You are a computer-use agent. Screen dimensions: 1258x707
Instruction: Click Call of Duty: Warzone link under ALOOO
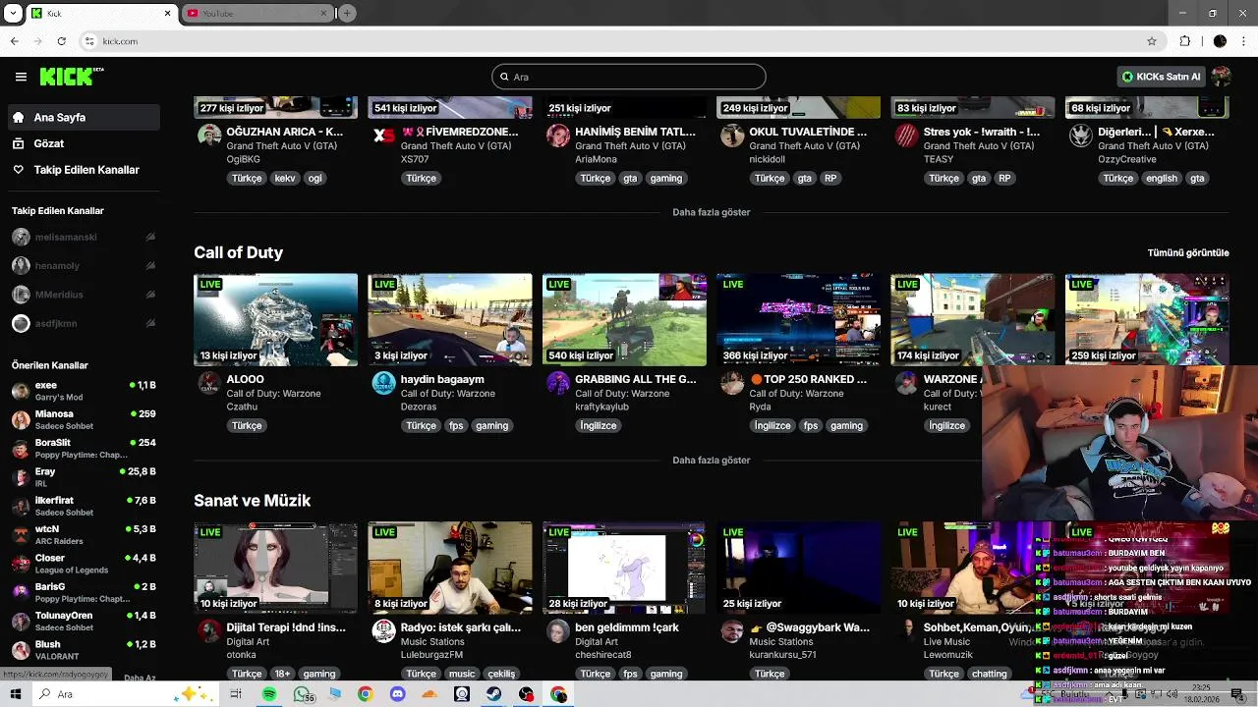[x=273, y=394]
